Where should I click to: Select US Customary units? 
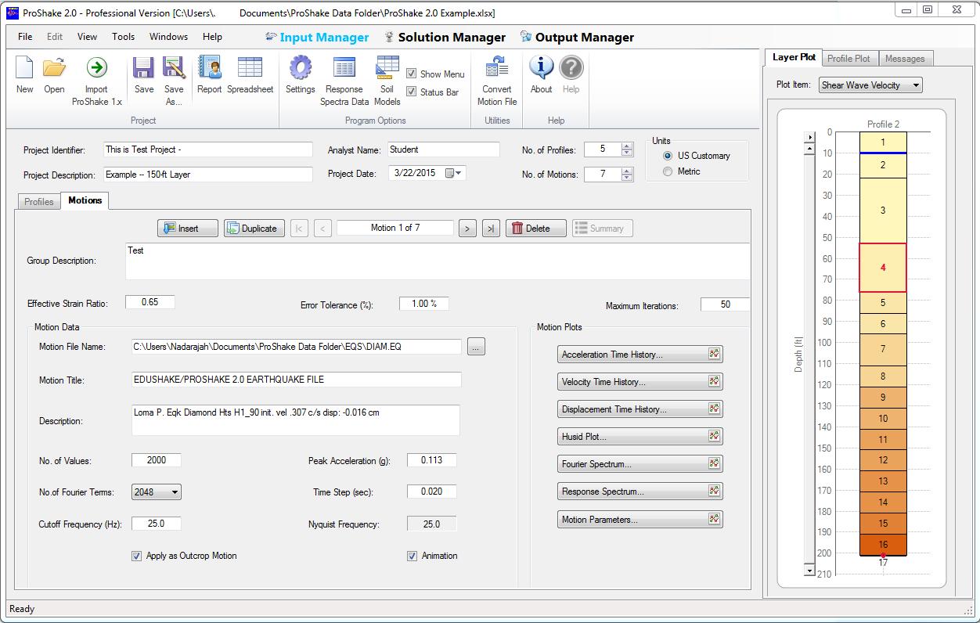click(x=668, y=156)
